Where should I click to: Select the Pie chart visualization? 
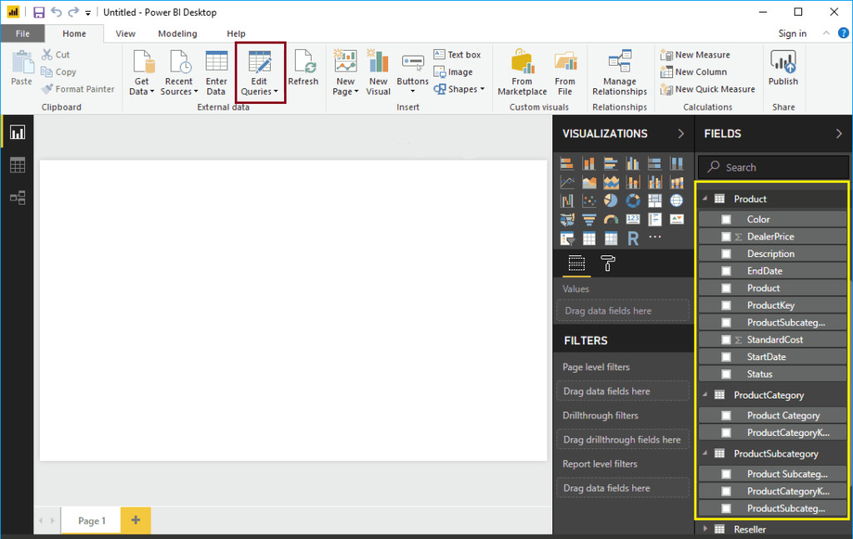point(611,200)
